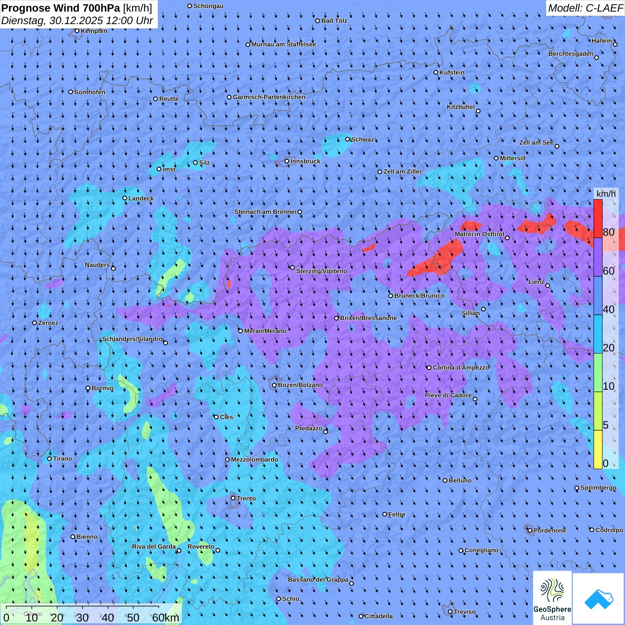625x625 pixels.
Task: Click the Feltre label
Action: coord(396,514)
